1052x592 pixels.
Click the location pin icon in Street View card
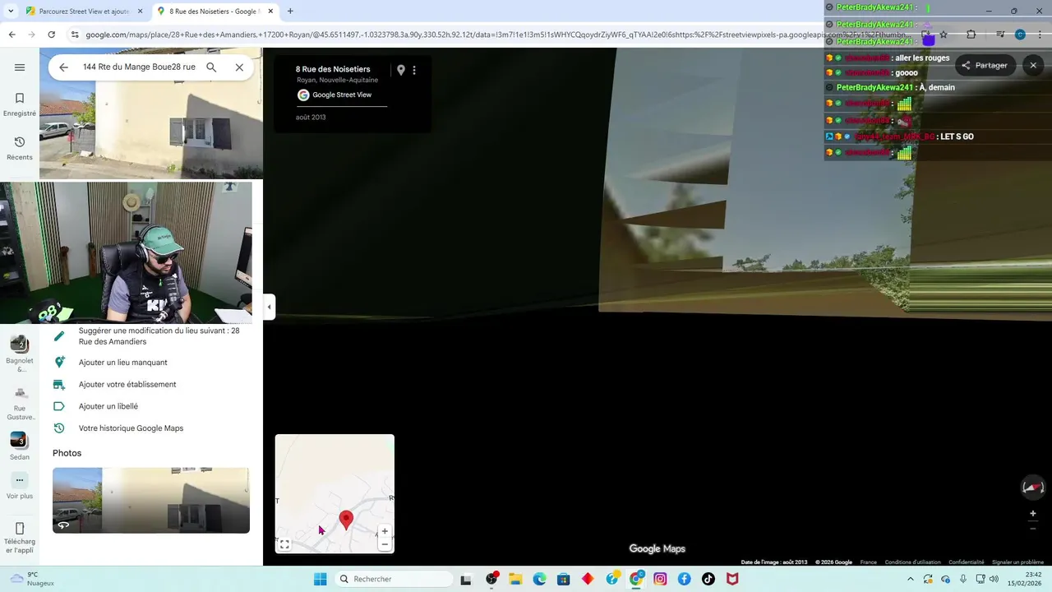[401, 71]
